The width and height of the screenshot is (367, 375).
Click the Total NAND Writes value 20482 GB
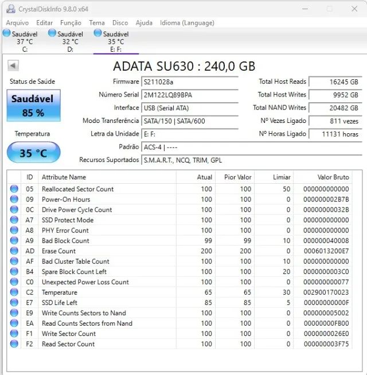335,108
